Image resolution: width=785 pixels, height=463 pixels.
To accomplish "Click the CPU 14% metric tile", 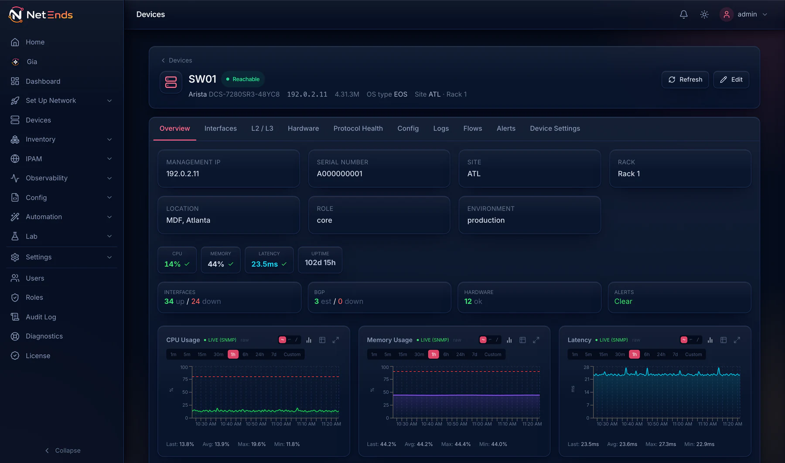I will (x=177, y=260).
